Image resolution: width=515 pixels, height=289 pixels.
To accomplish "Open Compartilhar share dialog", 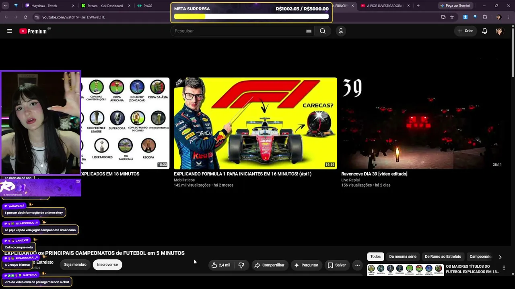I will click(269, 265).
